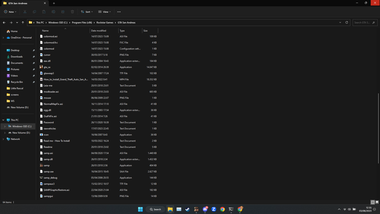Viewport: 380px width, 214px height.
Task: Open Zoom from the taskbar
Action: (x=214, y=209)
